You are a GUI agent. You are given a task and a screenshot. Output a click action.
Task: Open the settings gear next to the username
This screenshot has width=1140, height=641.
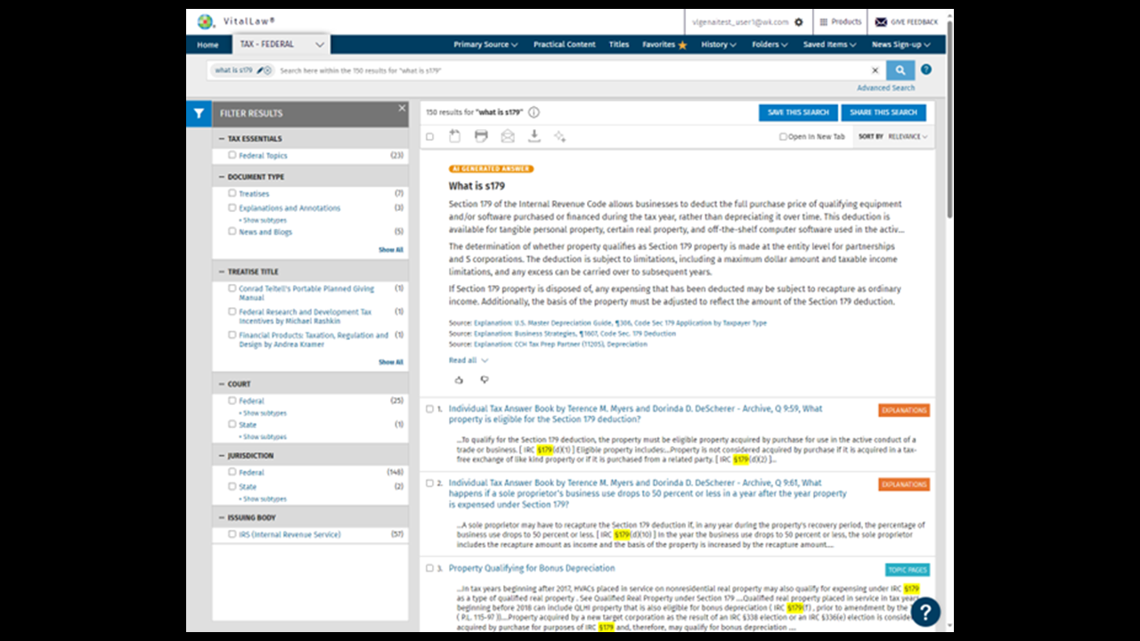click(x=799, y=20)
